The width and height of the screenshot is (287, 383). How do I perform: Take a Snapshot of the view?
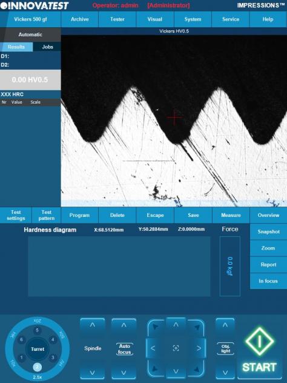pos(268,231)
